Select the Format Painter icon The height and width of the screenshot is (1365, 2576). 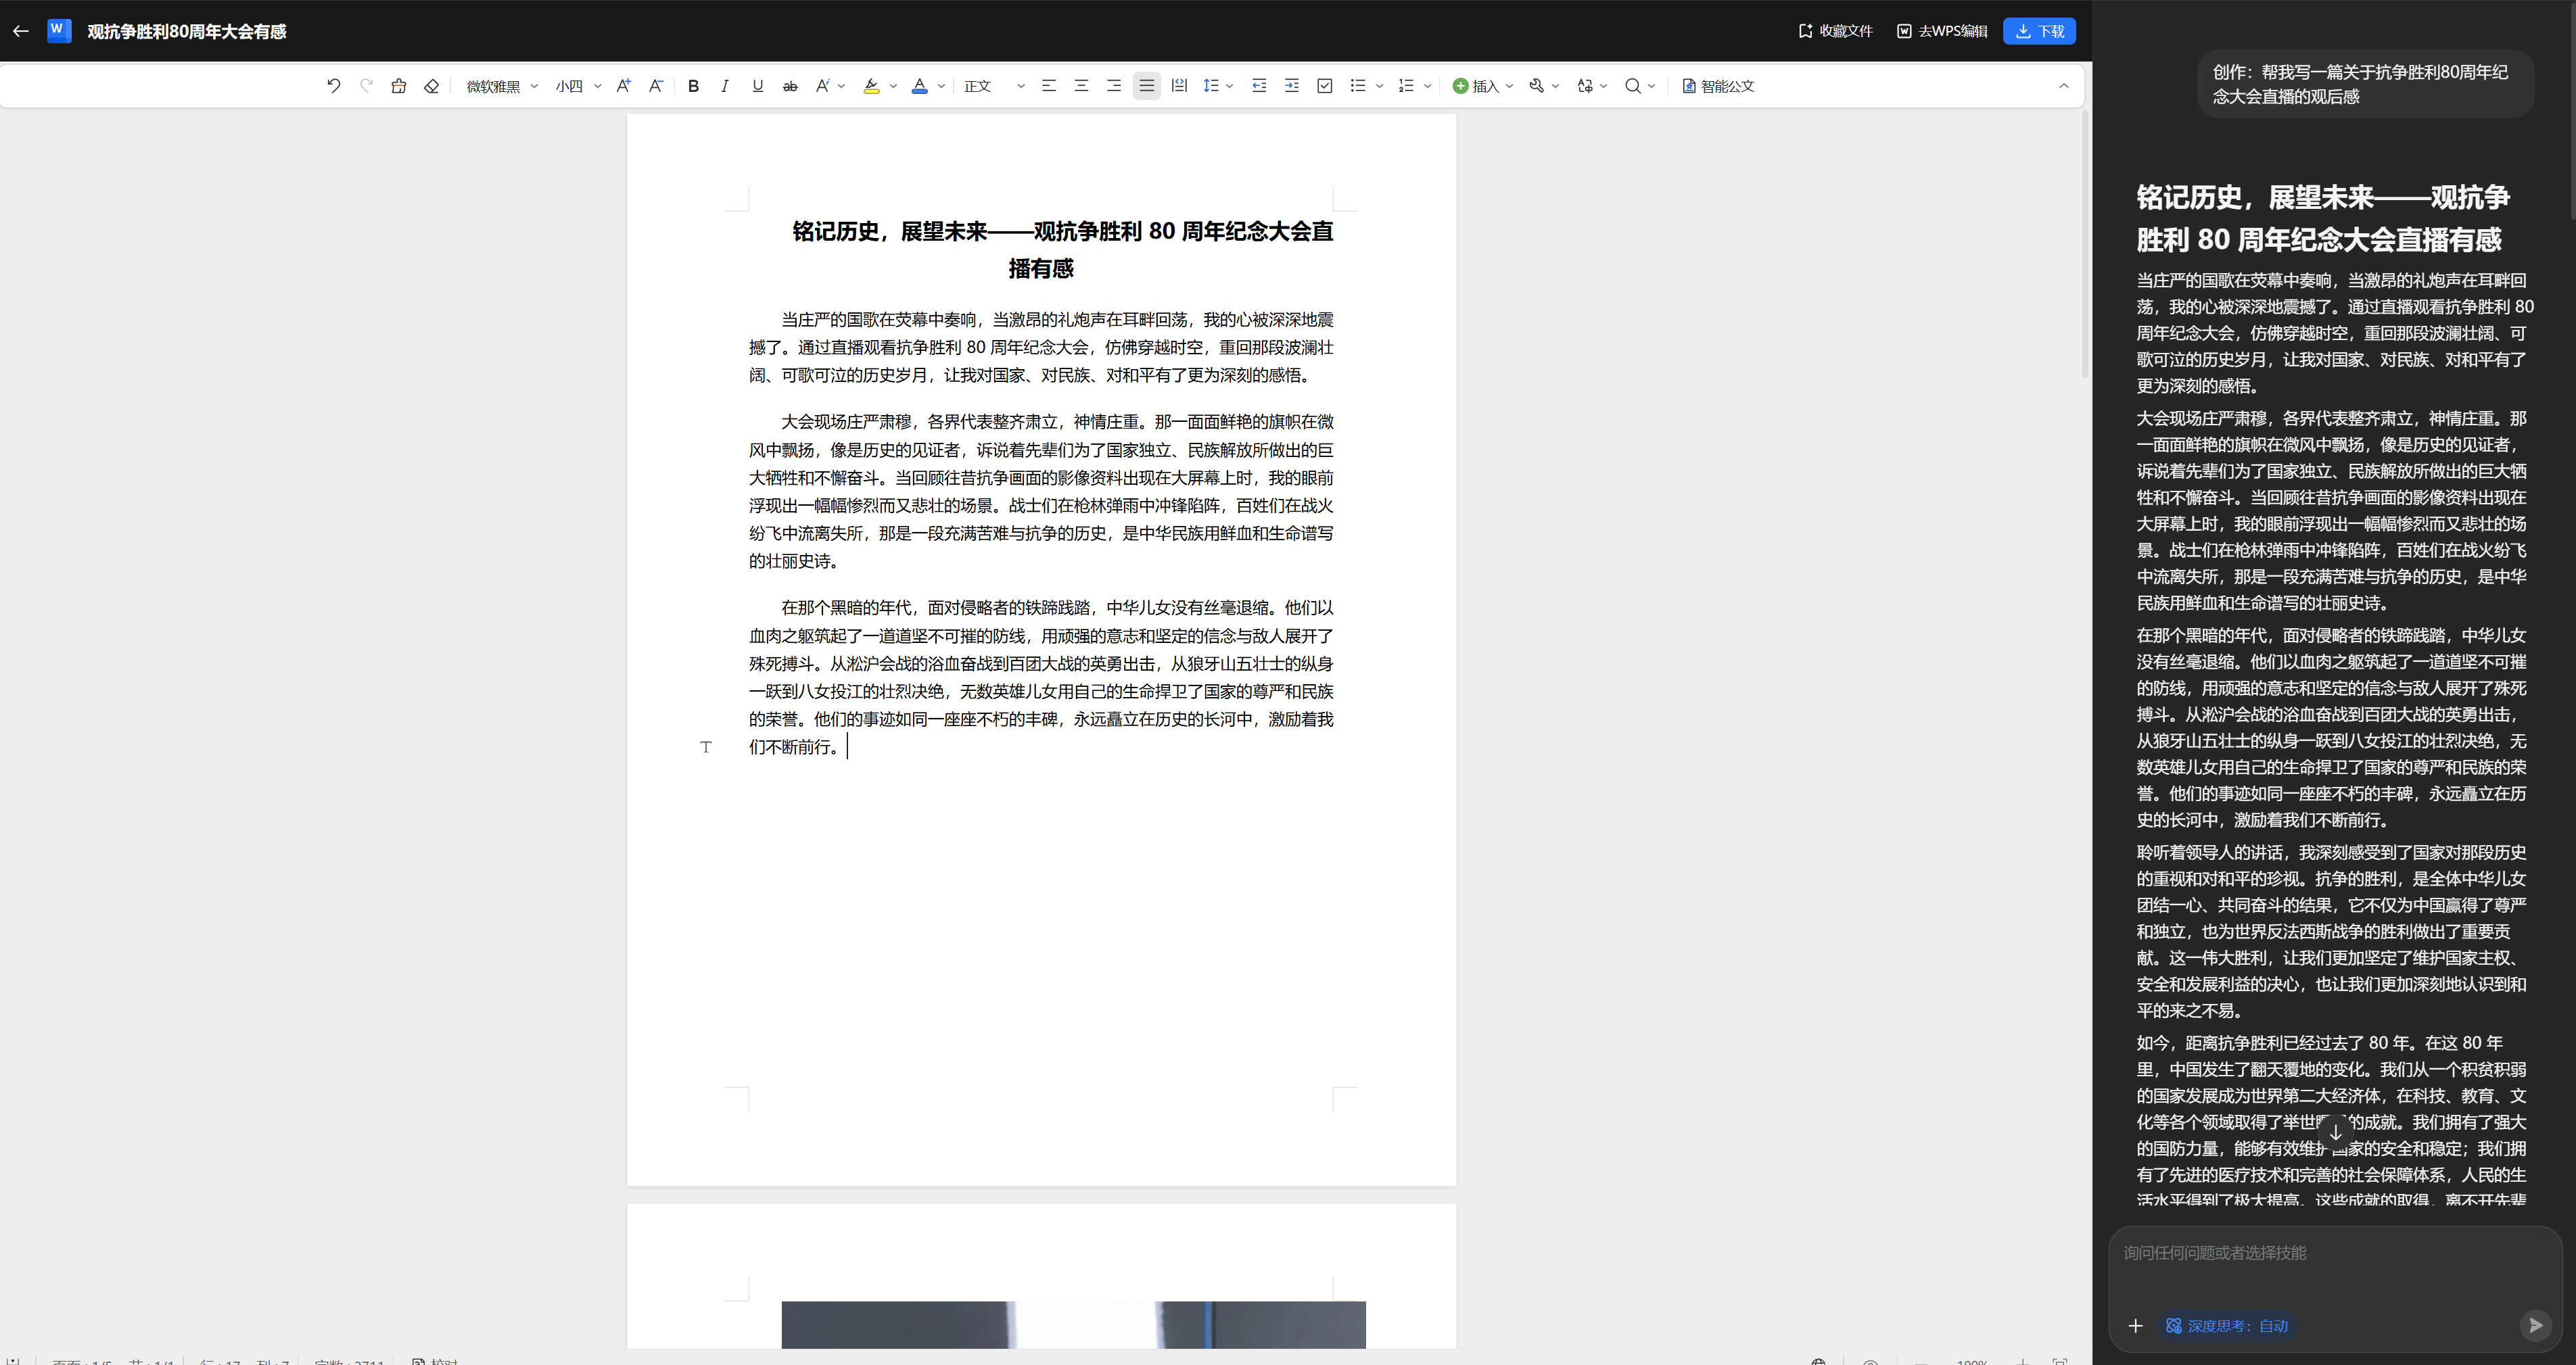click(x=399, y=86)
